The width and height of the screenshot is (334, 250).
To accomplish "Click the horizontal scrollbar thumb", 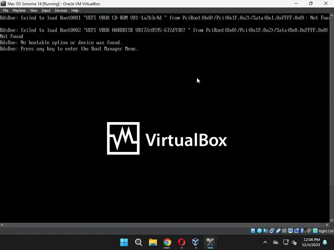I will (x=162, y=225).
